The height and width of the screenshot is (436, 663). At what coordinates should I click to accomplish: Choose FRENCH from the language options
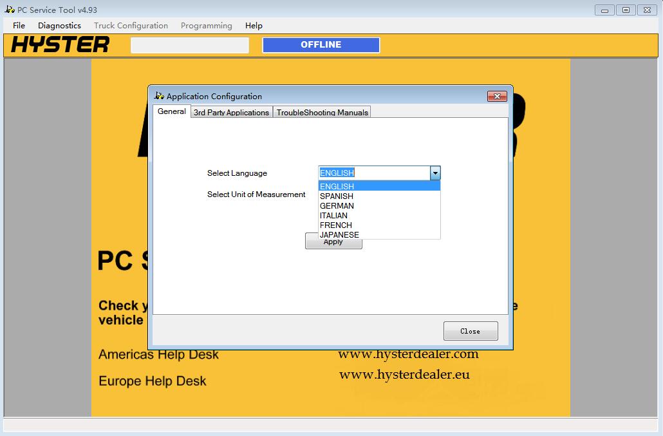click(x=335, y=225)
